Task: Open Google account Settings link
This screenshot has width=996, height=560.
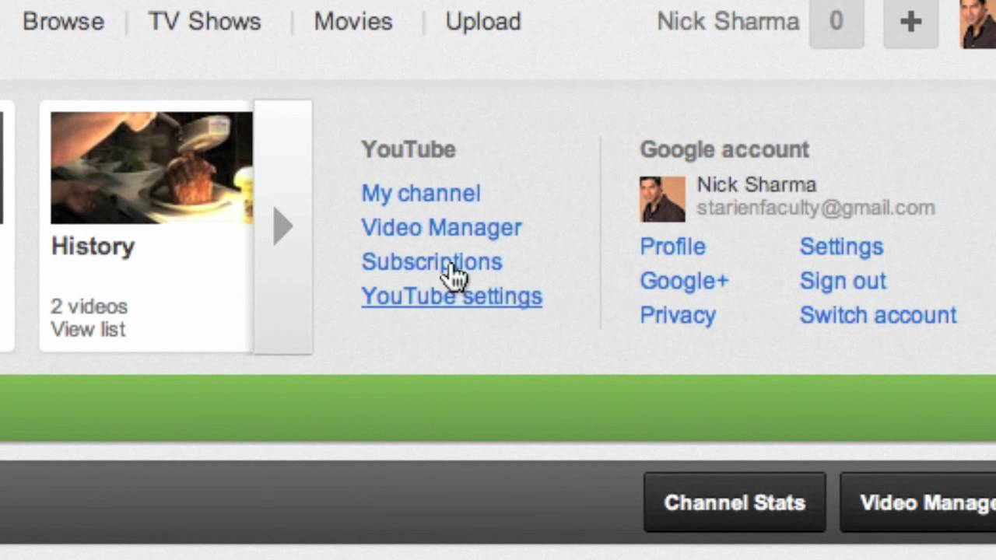Action: click(841, 247)
